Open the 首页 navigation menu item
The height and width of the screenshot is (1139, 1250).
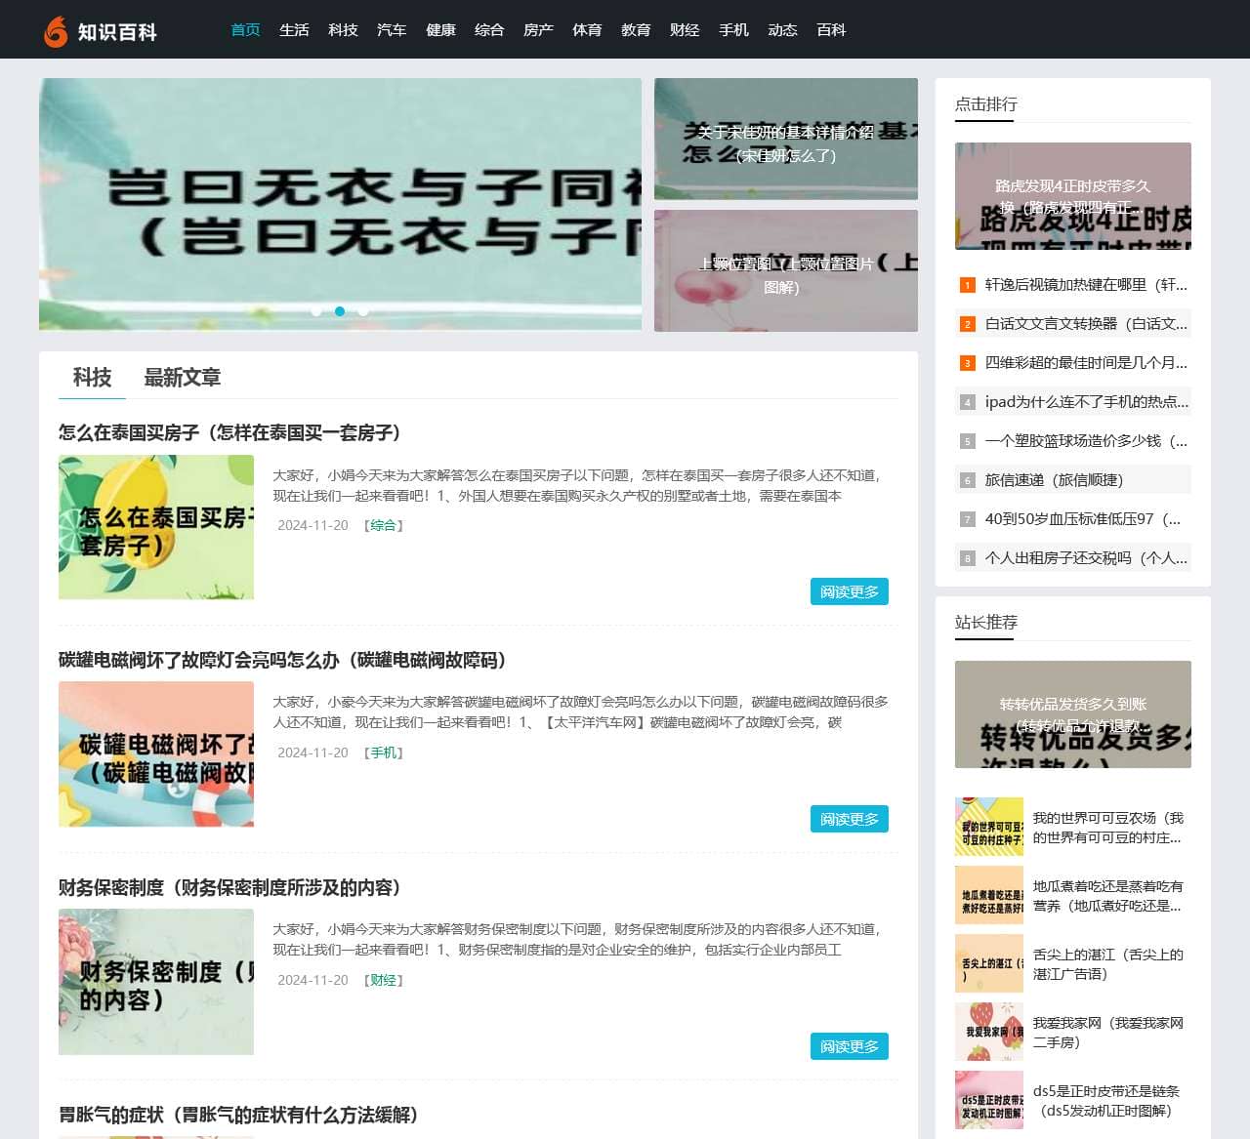pyautogui.click(x=244, y=30)
